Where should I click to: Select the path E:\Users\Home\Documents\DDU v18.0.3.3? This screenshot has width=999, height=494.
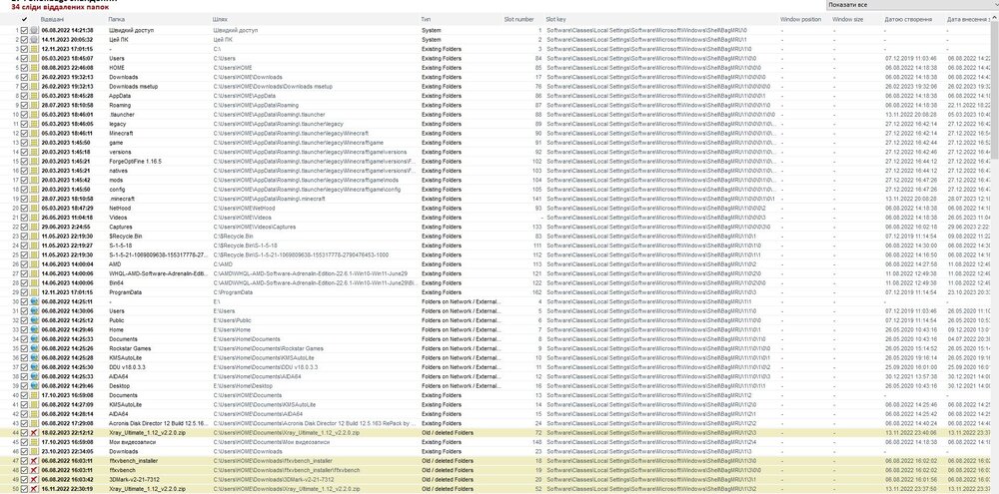265,367
